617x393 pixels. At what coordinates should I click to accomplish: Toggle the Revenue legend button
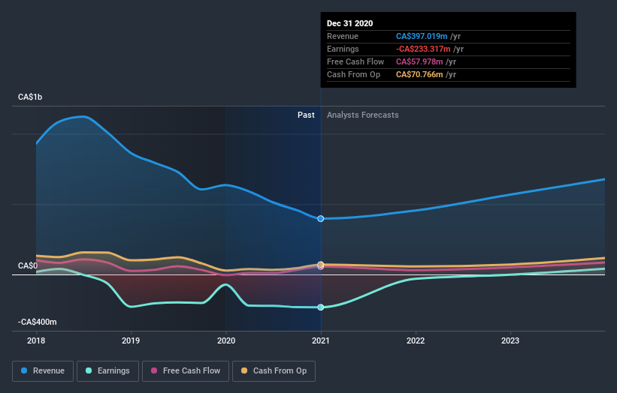[x=43, y=371]
